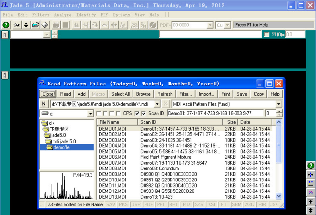
Task: Click the looping arrows toolbar icon
Action: click(95, 25)
